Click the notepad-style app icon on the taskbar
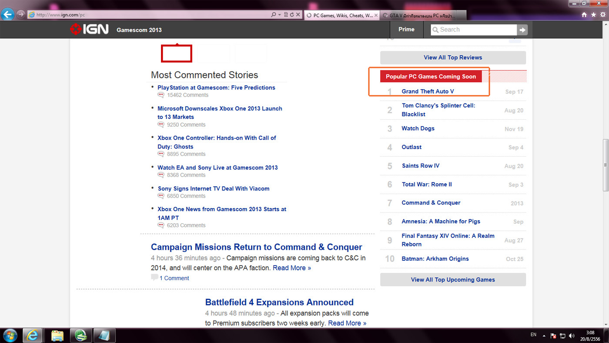 click(x=104, y=336)
